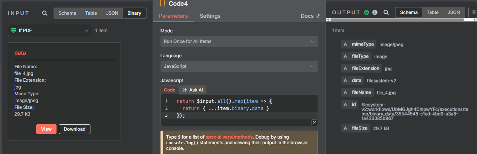Switch OUTPUT view to JSON
Screen dimensions: 477x154
coord(454,12)
